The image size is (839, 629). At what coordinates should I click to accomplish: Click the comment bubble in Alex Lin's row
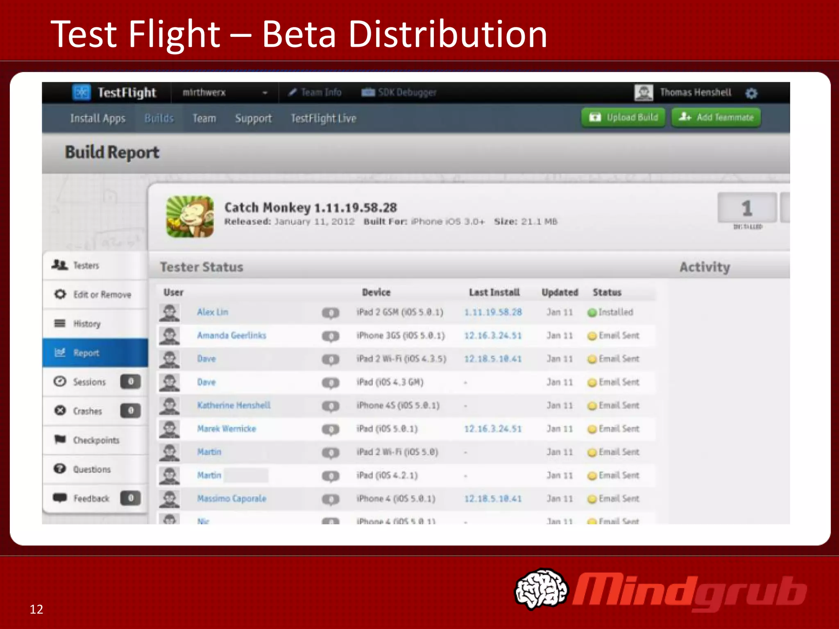point(331,313)
